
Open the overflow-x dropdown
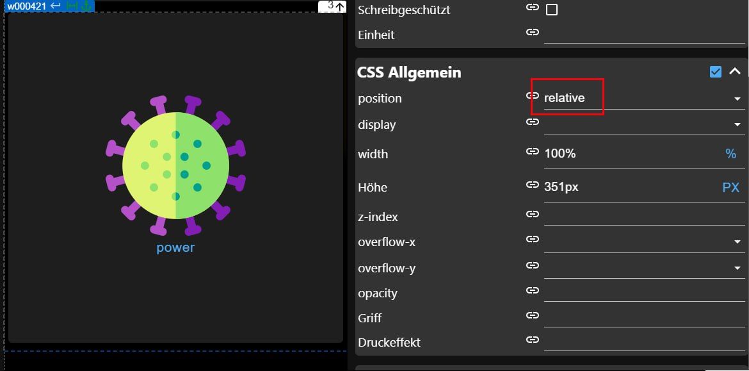coord(645,242)
